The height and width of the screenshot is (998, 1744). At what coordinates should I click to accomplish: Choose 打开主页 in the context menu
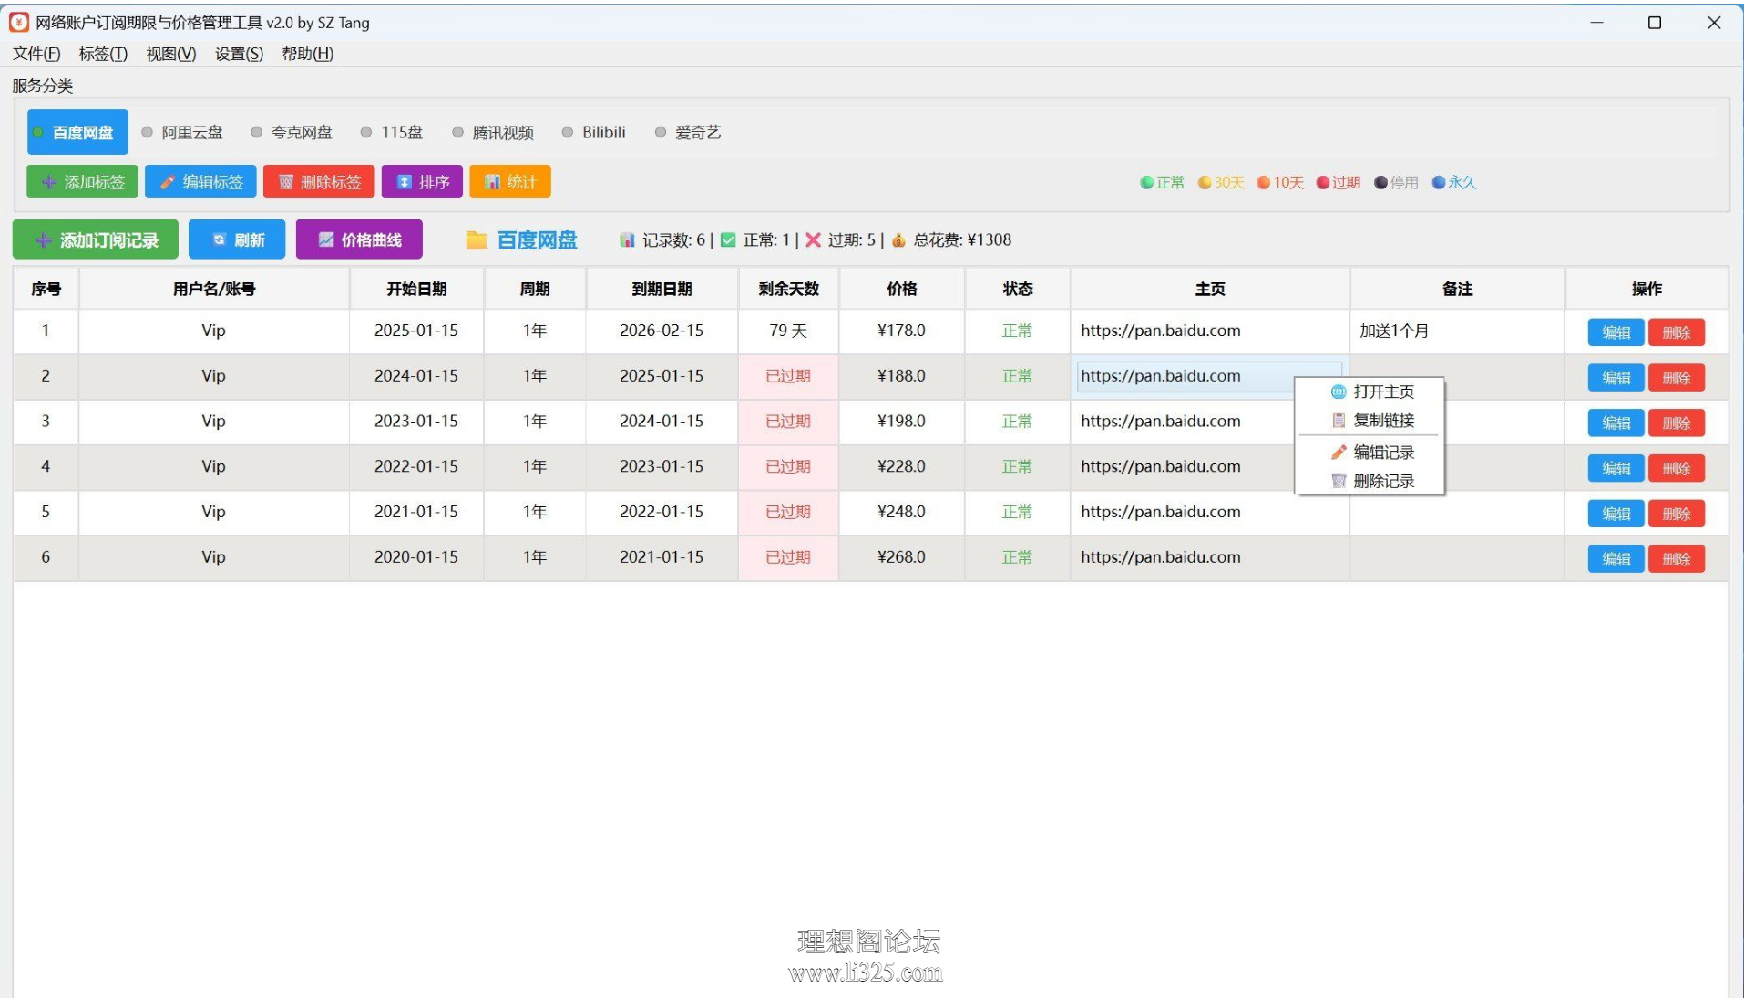coord(1370,392)
